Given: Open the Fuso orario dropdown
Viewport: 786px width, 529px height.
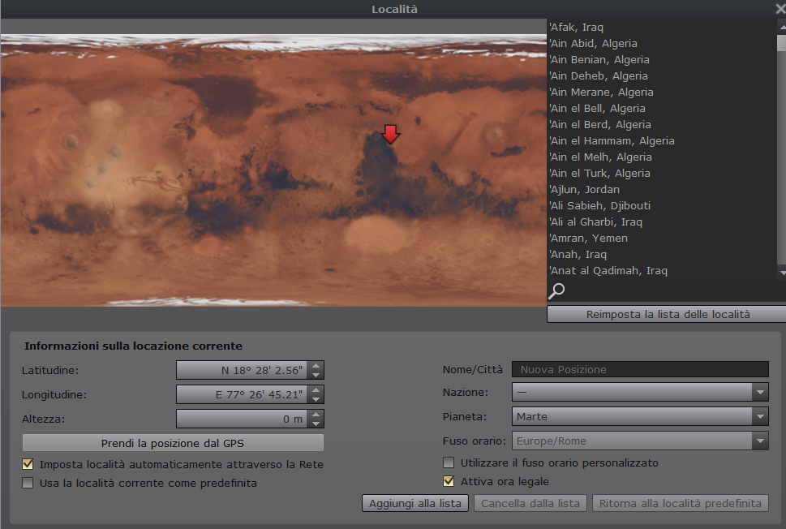Looking at the screenshot, I should 640,441.
